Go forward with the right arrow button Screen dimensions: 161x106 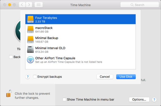point(29,5)
